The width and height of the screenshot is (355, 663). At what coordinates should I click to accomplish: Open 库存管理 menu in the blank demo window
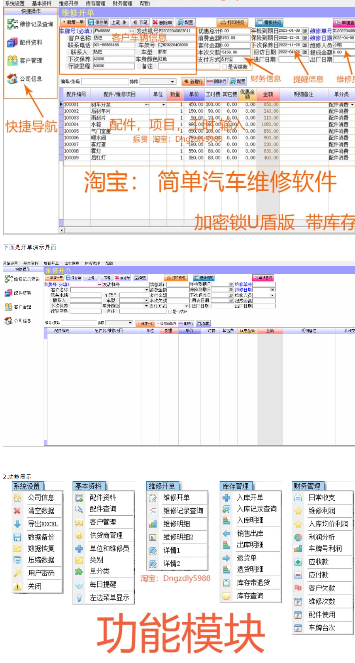[71, 263]
